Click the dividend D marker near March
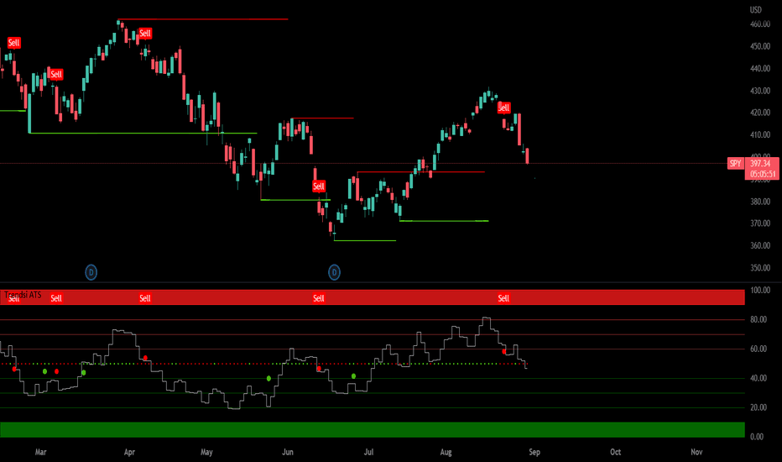Viewport: 782px width, 462px height. pyautogui.click(x=91, y=272)
